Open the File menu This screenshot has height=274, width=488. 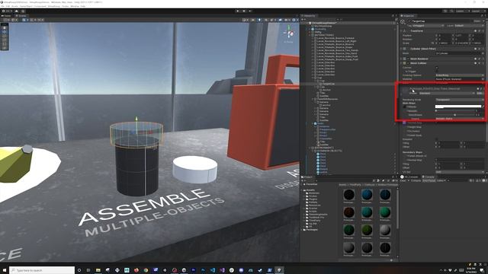click(x=2, y=6)
